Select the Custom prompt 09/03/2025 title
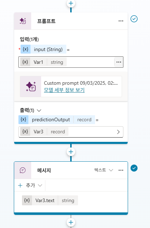 (81, 83)
